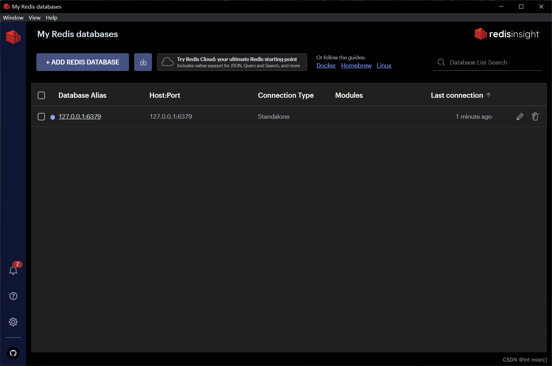Click the import database icon button
This screenshot has width=552, height=366.
[x=143, y=62]
